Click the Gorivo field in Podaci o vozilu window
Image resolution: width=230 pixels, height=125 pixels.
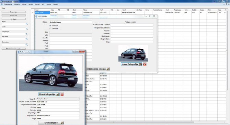58,107
